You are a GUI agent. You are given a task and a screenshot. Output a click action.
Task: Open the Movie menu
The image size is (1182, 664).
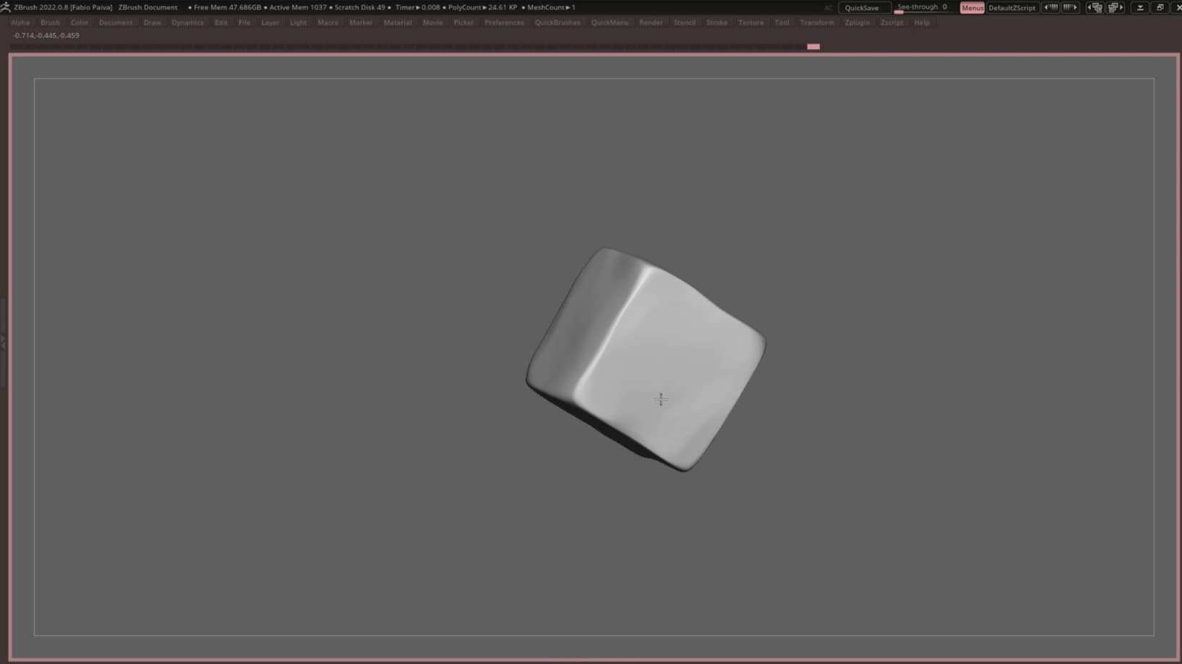click(433, 22)
